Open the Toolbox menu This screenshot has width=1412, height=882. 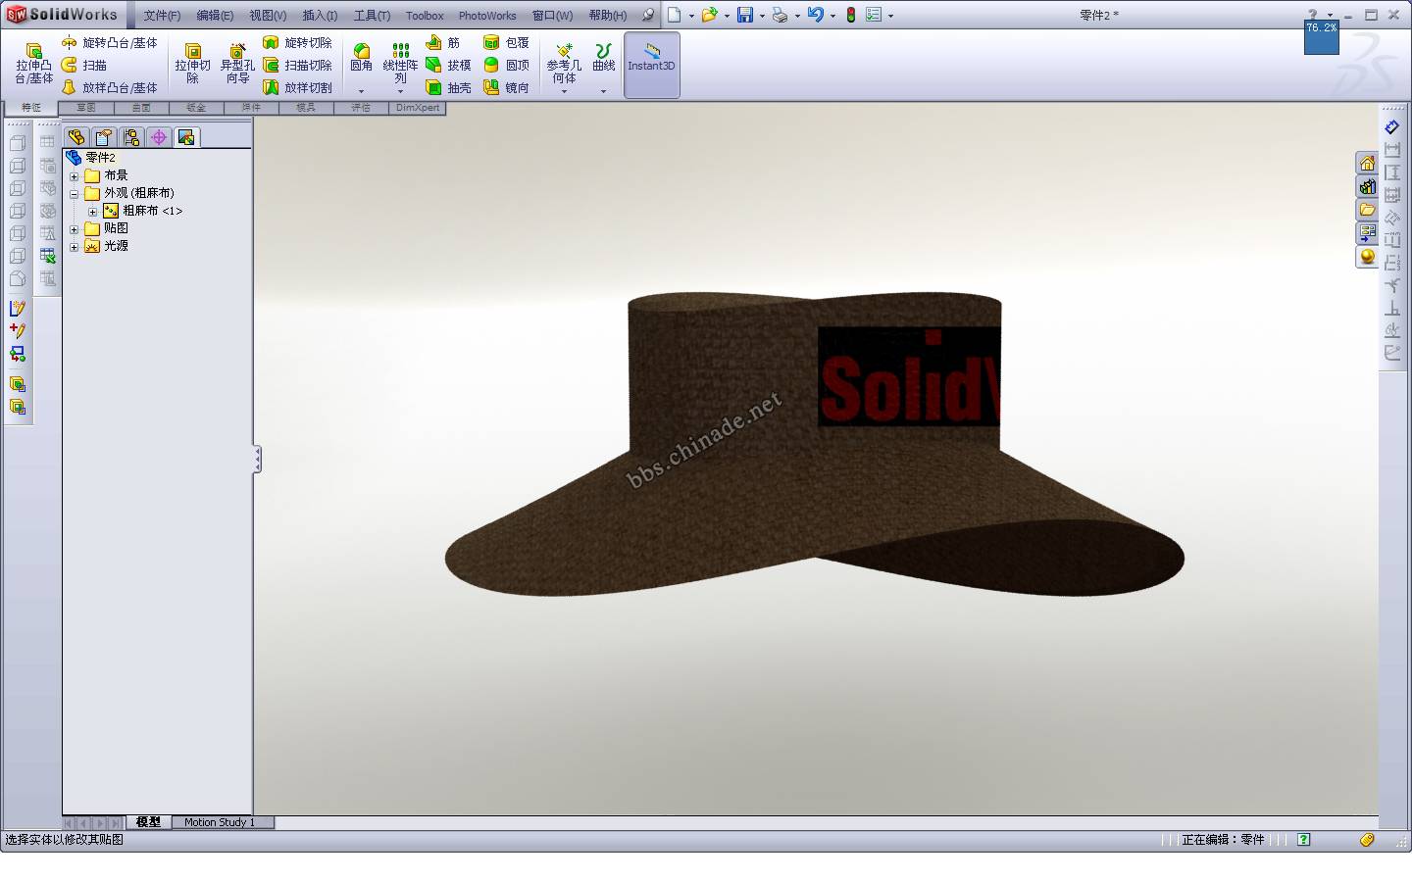(x=425, y=16)
